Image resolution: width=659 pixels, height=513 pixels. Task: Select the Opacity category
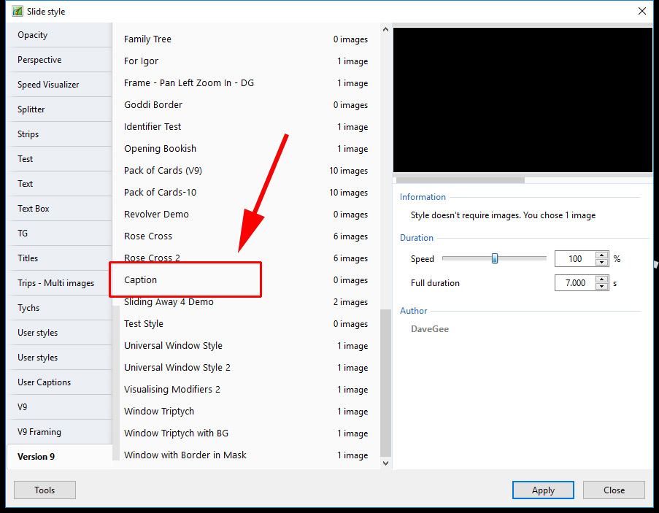tap(59, 35)
